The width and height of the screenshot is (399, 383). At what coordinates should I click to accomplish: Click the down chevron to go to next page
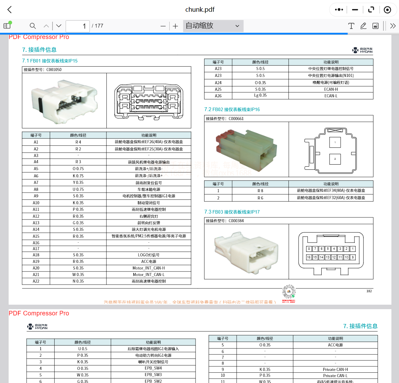(58, 26)
